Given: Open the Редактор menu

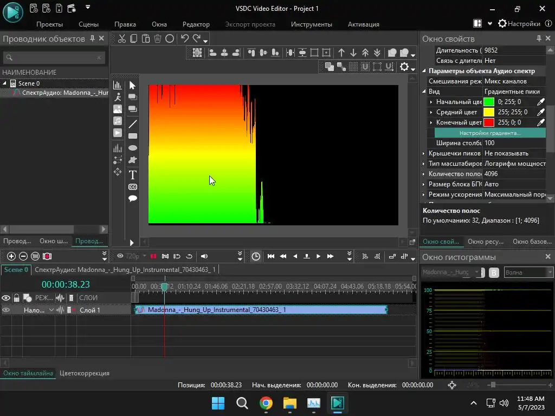Looking at the screenshot, I should click(196, 24).
